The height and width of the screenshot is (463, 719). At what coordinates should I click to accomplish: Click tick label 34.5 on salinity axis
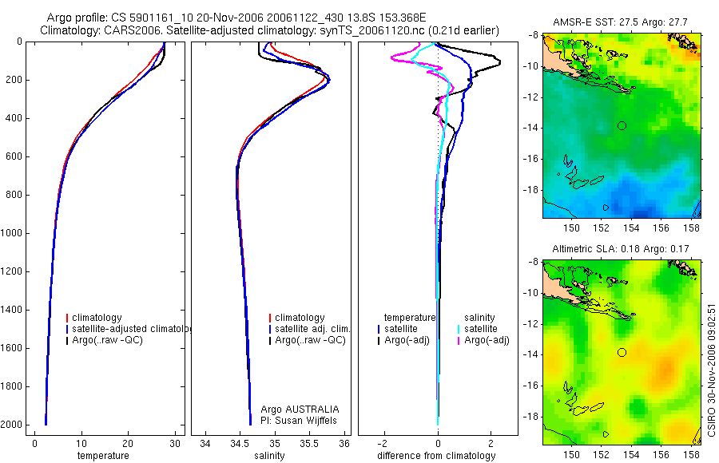(240, 444)
